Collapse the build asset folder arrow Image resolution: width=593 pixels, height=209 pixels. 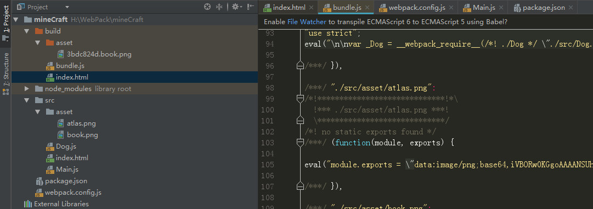[x=38, y=43]
